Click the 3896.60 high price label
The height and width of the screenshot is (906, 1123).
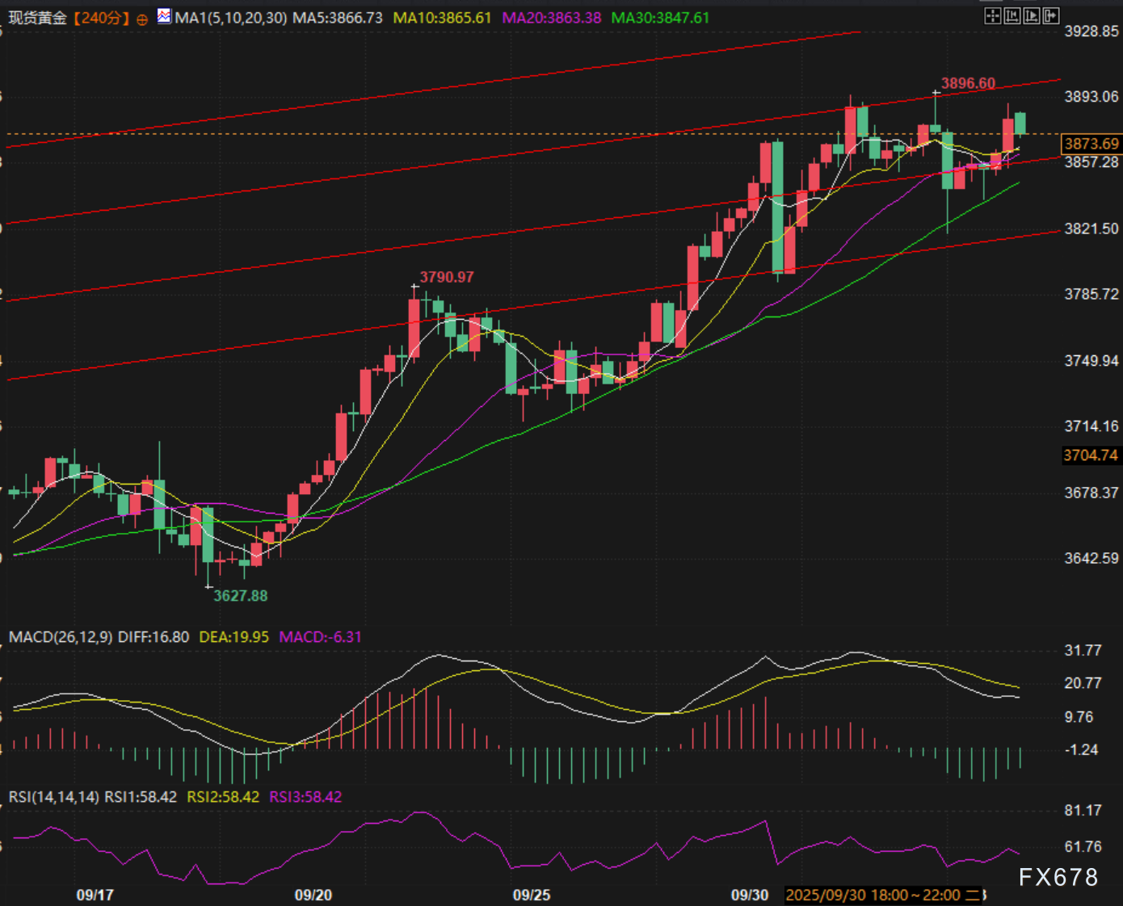[968, 83]
